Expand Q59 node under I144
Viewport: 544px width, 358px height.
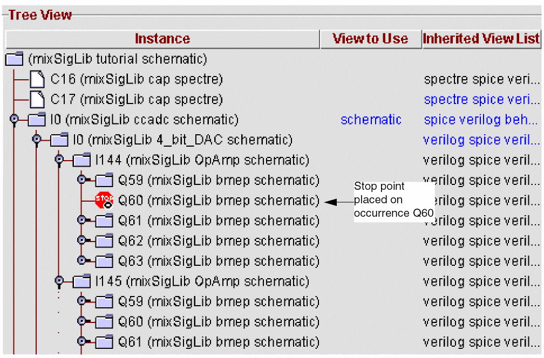coord(81,180)
